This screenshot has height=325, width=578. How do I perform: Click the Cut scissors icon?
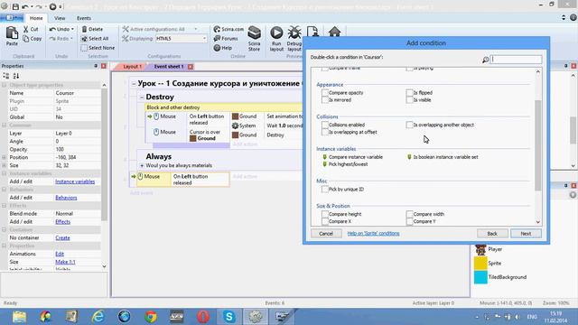click(26, 29)
